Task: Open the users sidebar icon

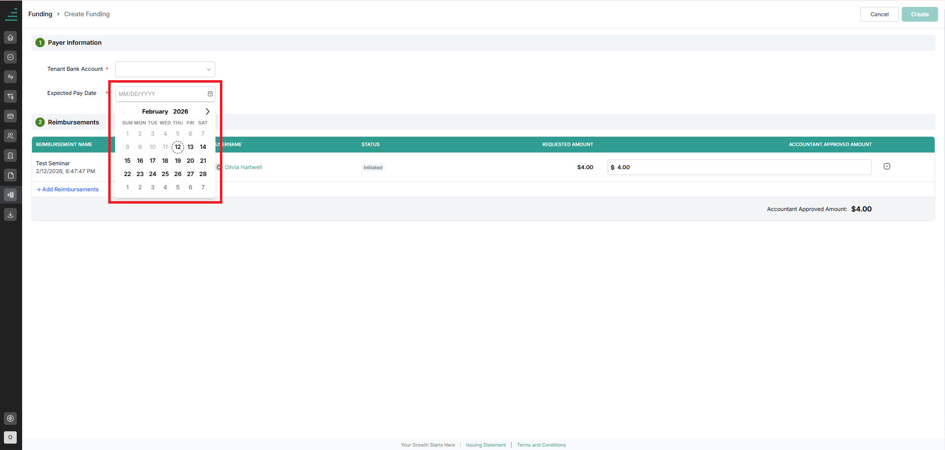Action: coord(10,136)
